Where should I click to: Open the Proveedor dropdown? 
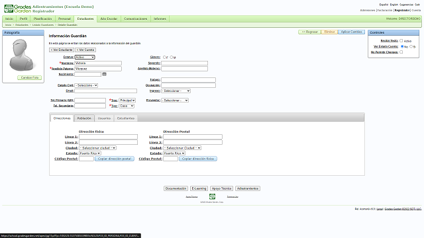175,100
